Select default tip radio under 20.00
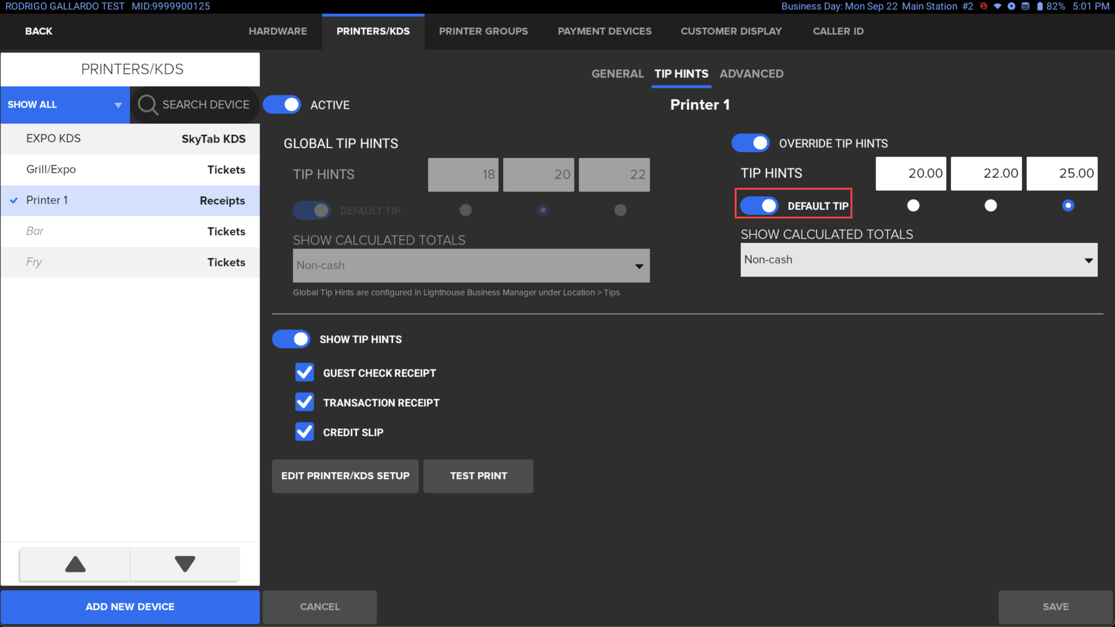This screenshot has width=1115, height=627. (913, 206)
